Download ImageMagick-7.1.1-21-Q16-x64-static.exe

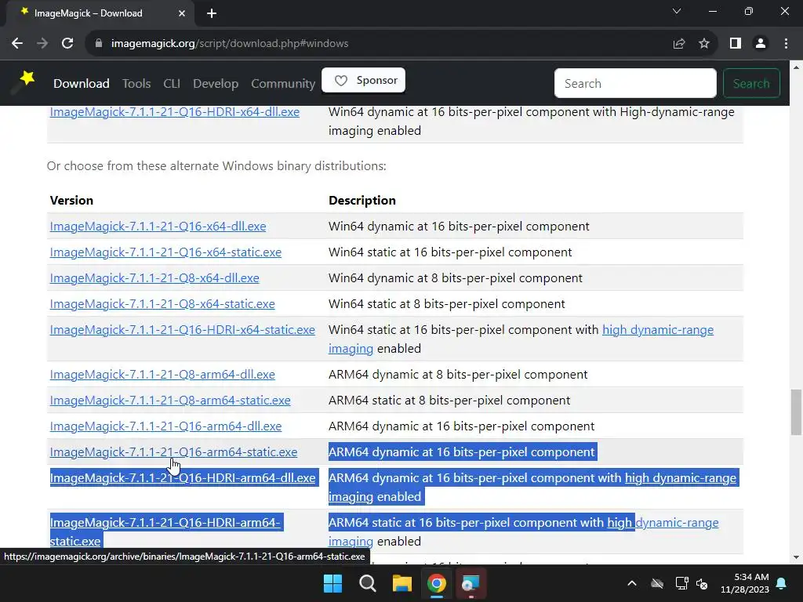[x=165, y=252]
